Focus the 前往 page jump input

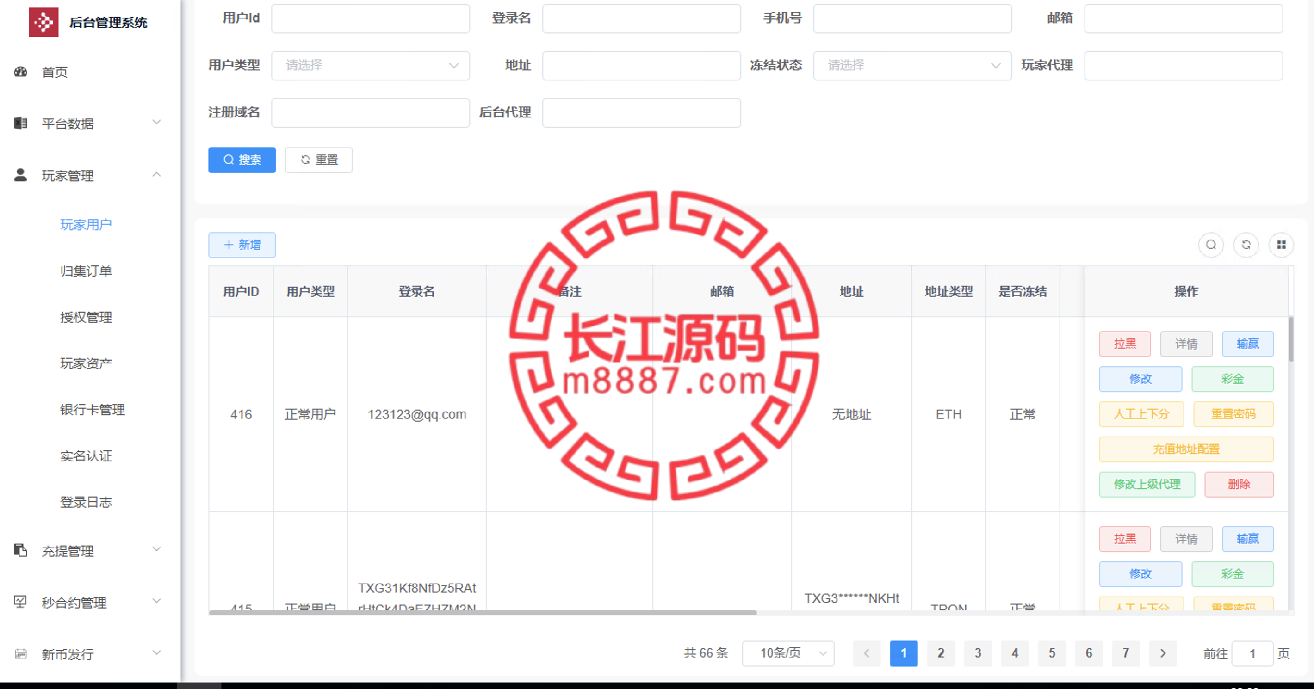pyautogui.click(x=1252, y=654)
